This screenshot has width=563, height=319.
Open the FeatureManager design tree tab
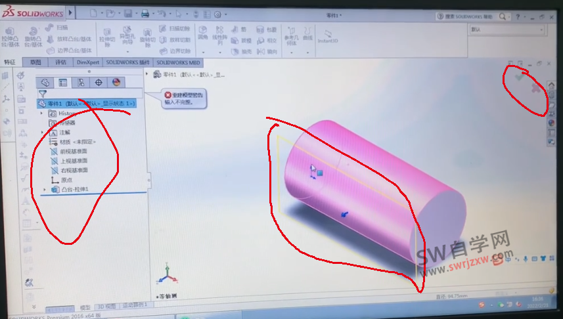[x=45, y=83]
